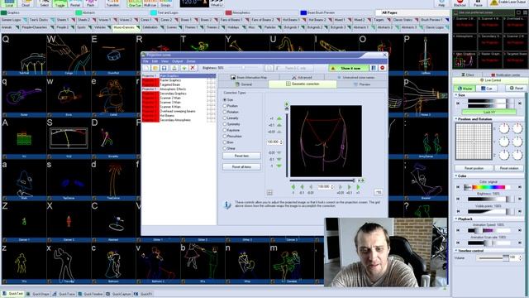The height and width of the screenshot is (298, 529).
Task: Click the Reset item button
Action: [241, 156]
